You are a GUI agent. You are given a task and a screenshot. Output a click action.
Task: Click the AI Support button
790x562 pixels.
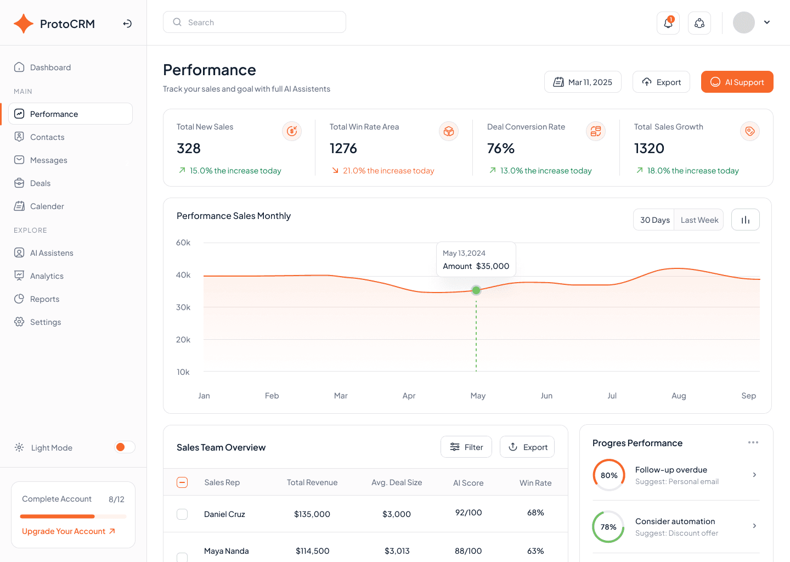coord(737,81)
